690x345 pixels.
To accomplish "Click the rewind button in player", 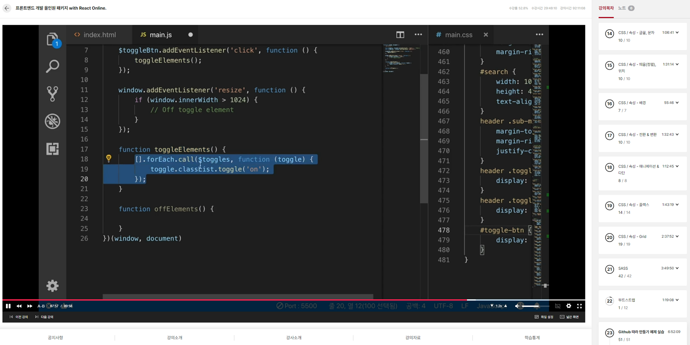I will click(19, 306).
